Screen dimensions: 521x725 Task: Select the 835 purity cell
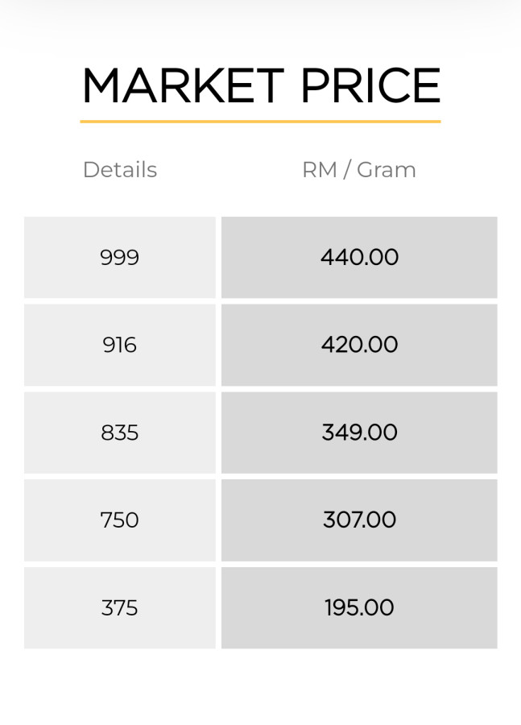120,433
